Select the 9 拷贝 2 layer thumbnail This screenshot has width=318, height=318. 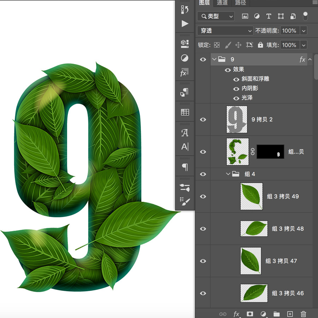pos(237,119)
